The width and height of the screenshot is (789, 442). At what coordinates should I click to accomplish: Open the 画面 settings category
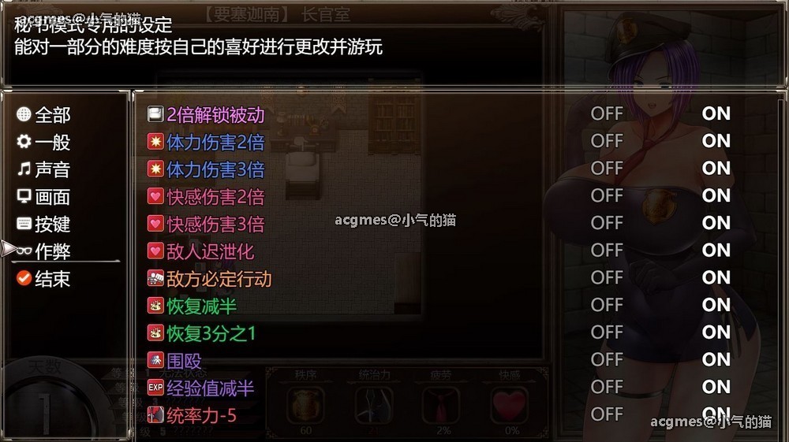pyautogui.click(x=52, y=196)
